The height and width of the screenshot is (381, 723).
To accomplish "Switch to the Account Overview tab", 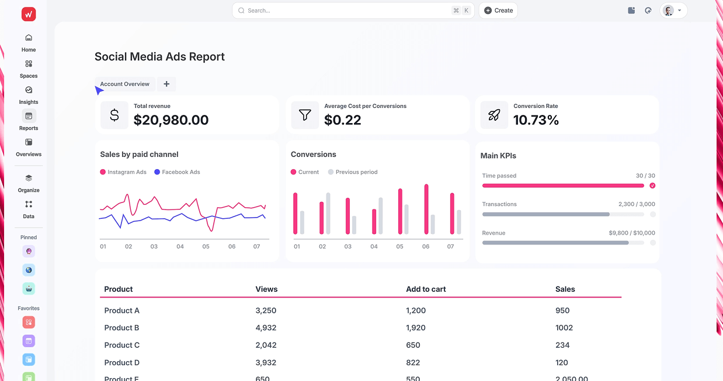I will click(x=124, y=84).
